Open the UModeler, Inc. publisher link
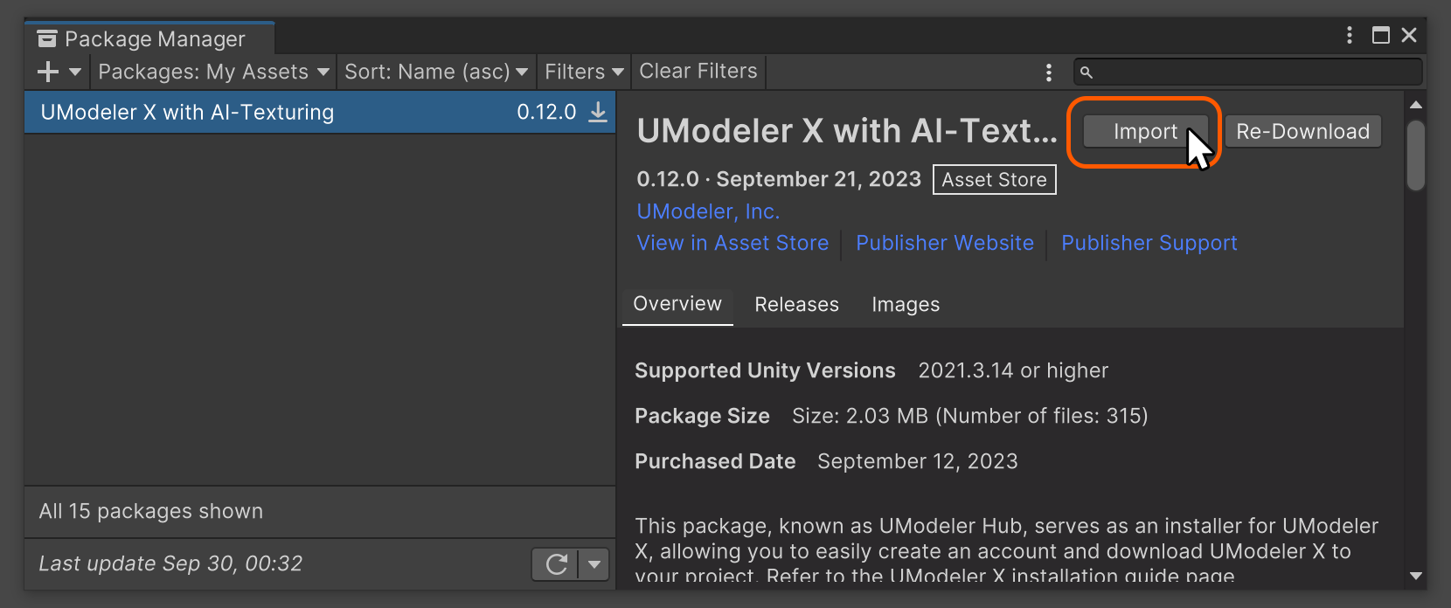The height and width of the screenshot is (608, 1451). tap(708, 211)
